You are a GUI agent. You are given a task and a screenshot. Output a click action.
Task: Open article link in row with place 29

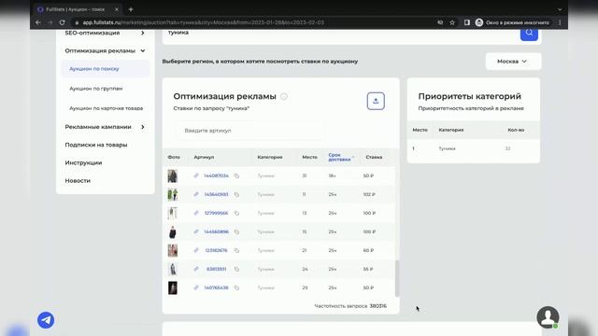216,287
